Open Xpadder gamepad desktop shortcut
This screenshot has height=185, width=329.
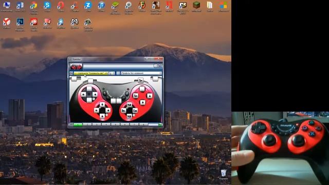[75, 23]
